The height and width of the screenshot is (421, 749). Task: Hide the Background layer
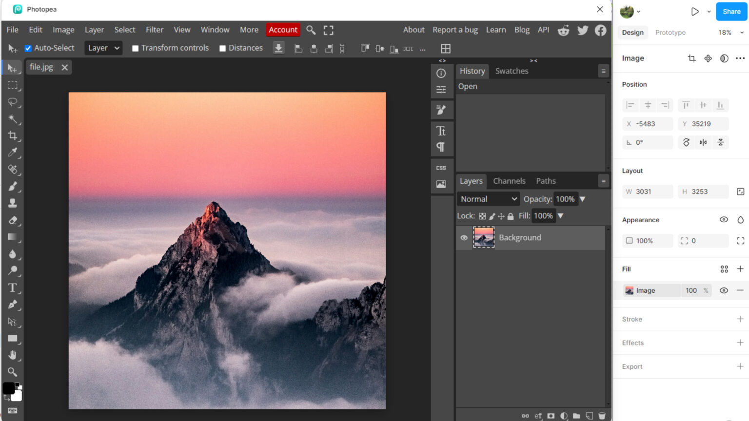(464, 238)
